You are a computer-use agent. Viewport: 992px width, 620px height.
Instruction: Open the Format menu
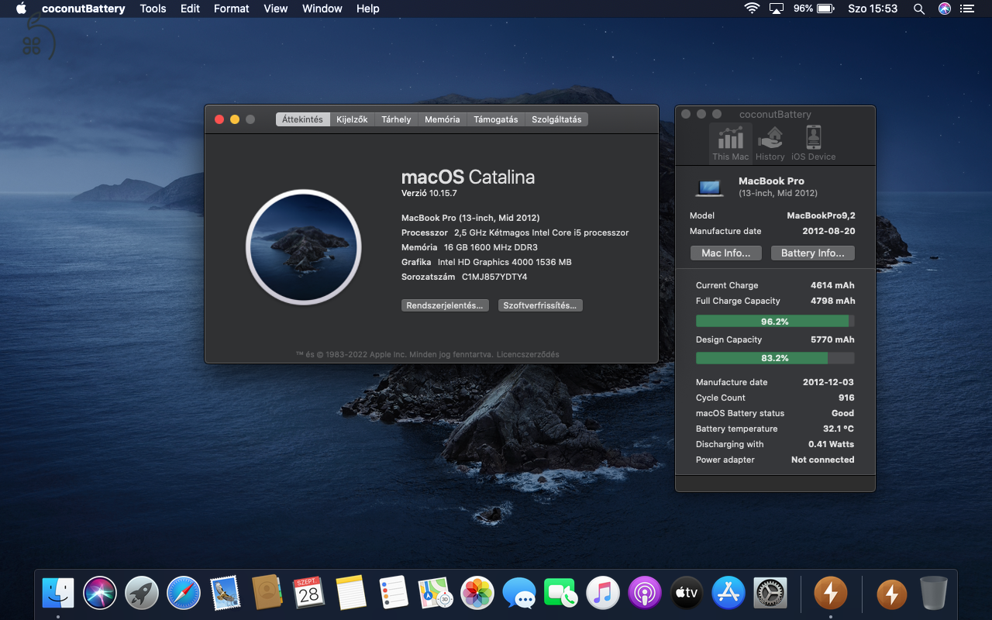click(x=232, y=9)
